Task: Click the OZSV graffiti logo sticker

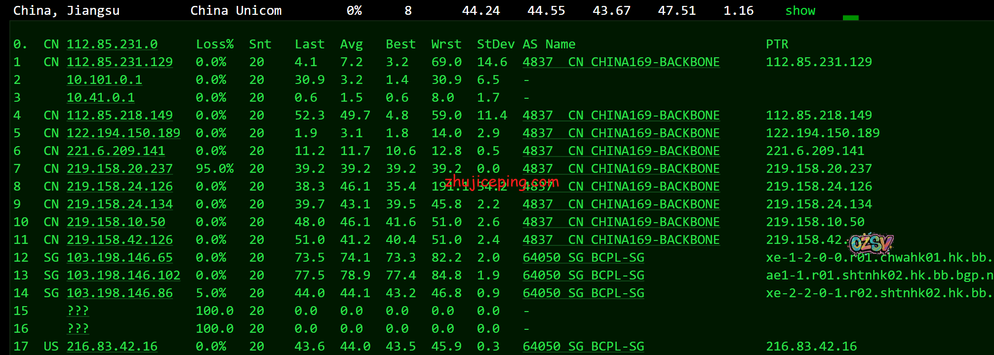Action: (x=872, y=243)
